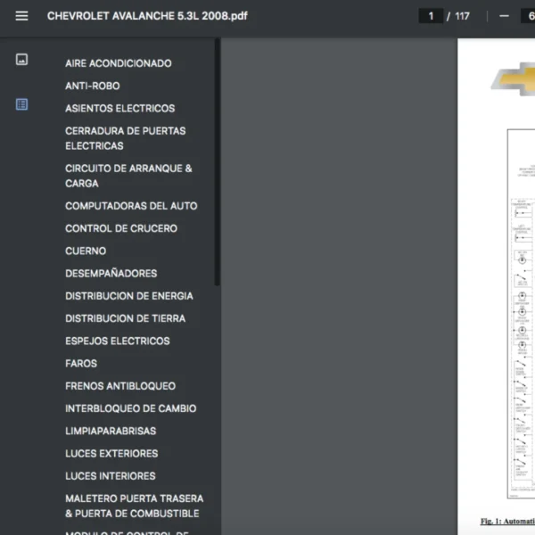Screen dimensions: 535x535
Task: Click the page number input field
Action: [x=431, y=16]
